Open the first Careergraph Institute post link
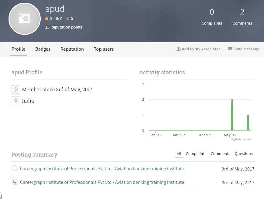The width and height of the screenshot is (264, 199). [102, 169]
